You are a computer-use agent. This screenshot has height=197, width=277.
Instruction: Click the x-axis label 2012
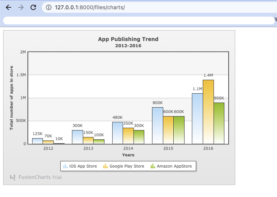click(48, 148)
